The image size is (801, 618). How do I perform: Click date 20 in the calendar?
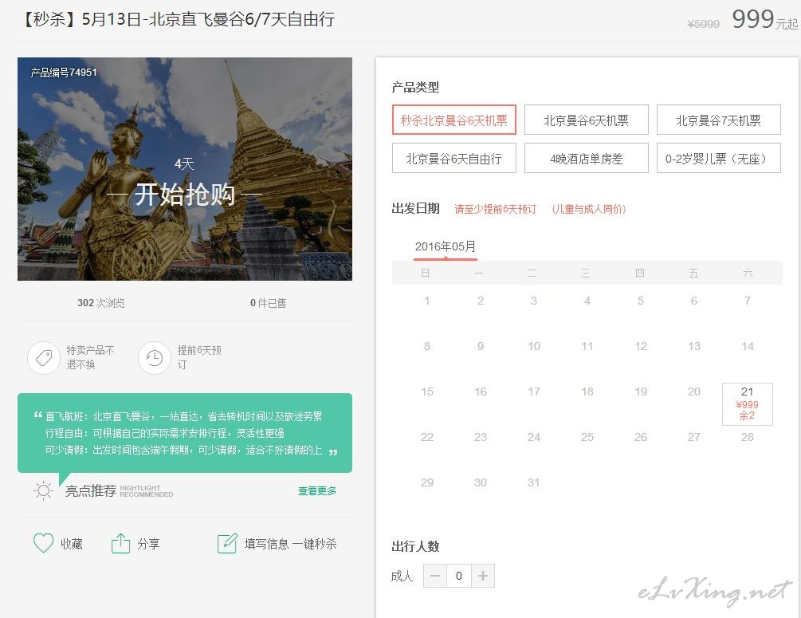pyautogui.click(x=693, y=392)
